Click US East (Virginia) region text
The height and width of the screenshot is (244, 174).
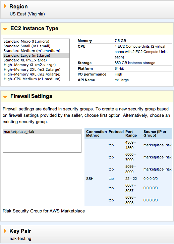27,14
